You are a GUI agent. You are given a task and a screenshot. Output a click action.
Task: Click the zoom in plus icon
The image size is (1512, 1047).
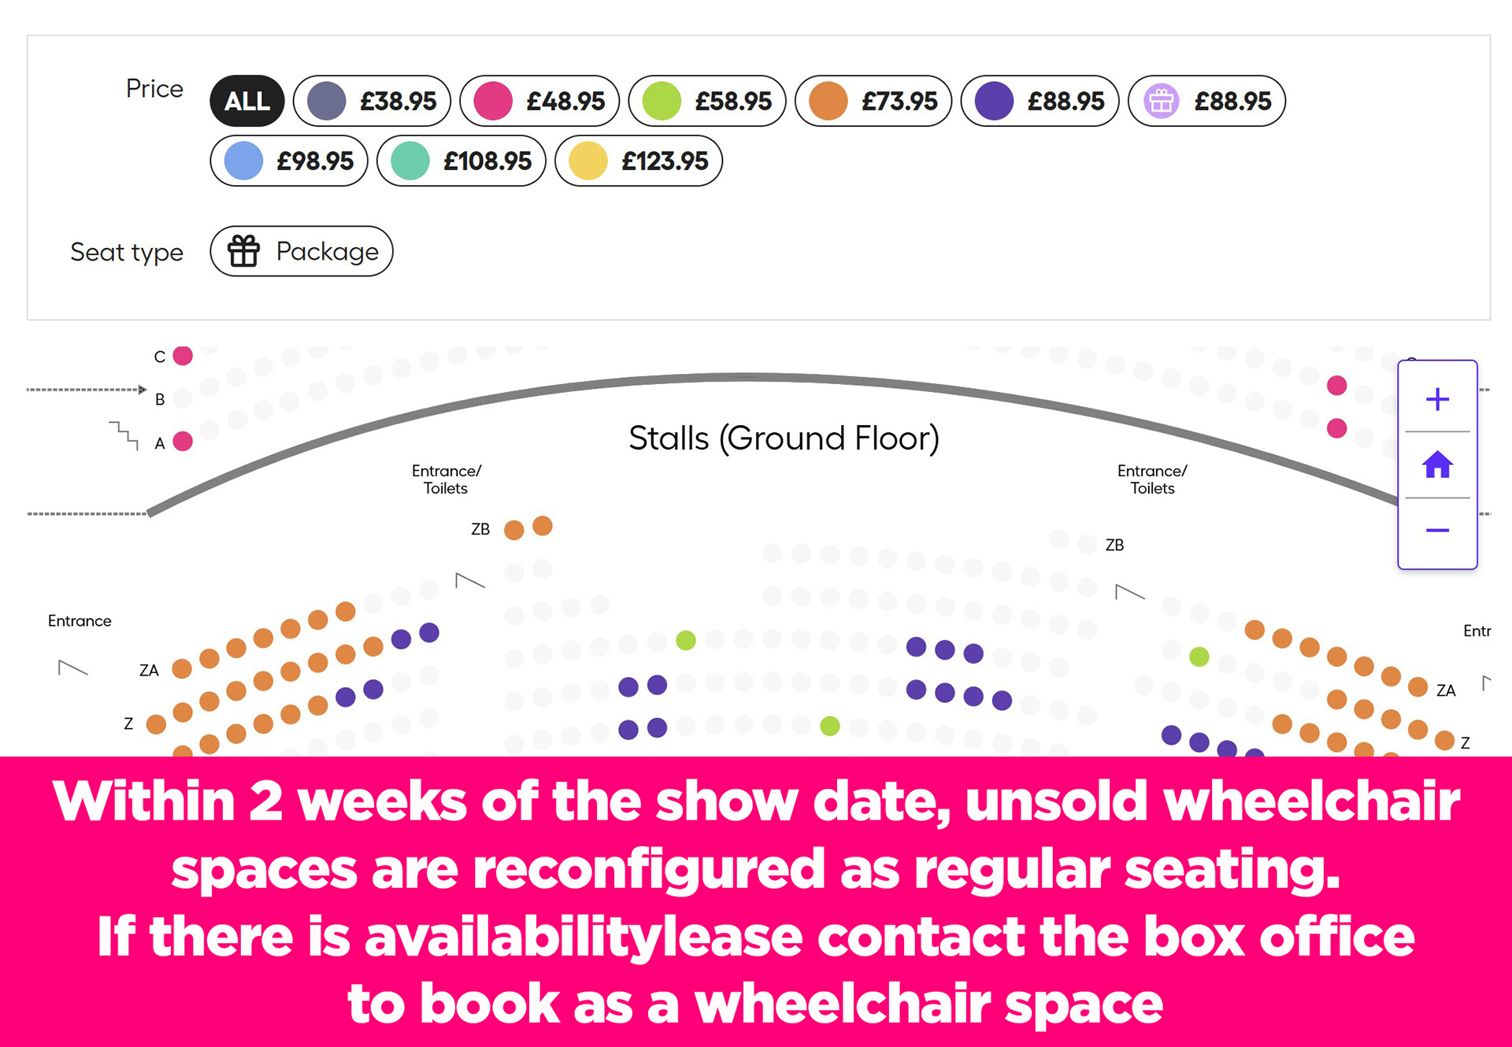[x=1437, y=399]
